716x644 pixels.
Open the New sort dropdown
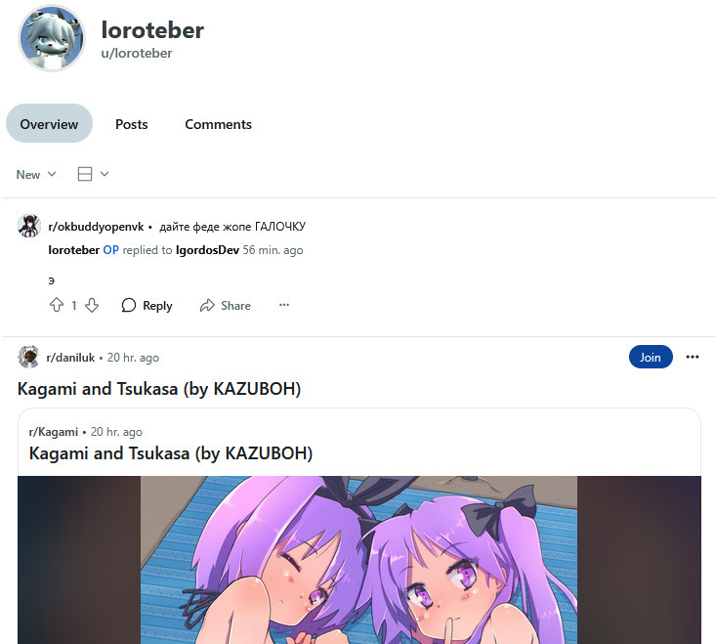[36, 175]
